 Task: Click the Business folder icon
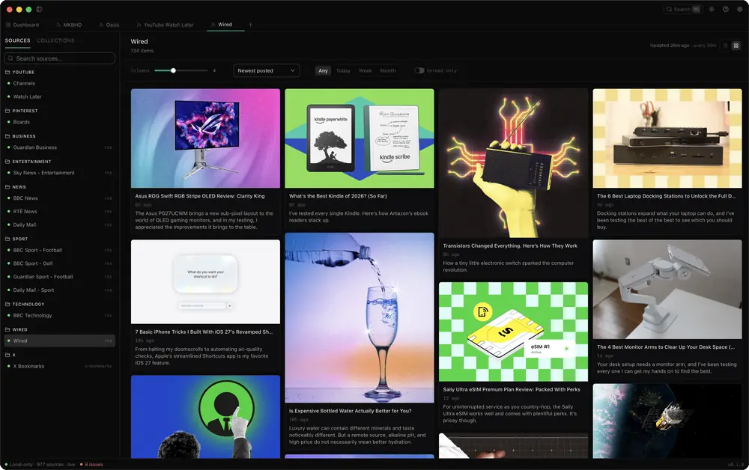click(x=7, y=136)
